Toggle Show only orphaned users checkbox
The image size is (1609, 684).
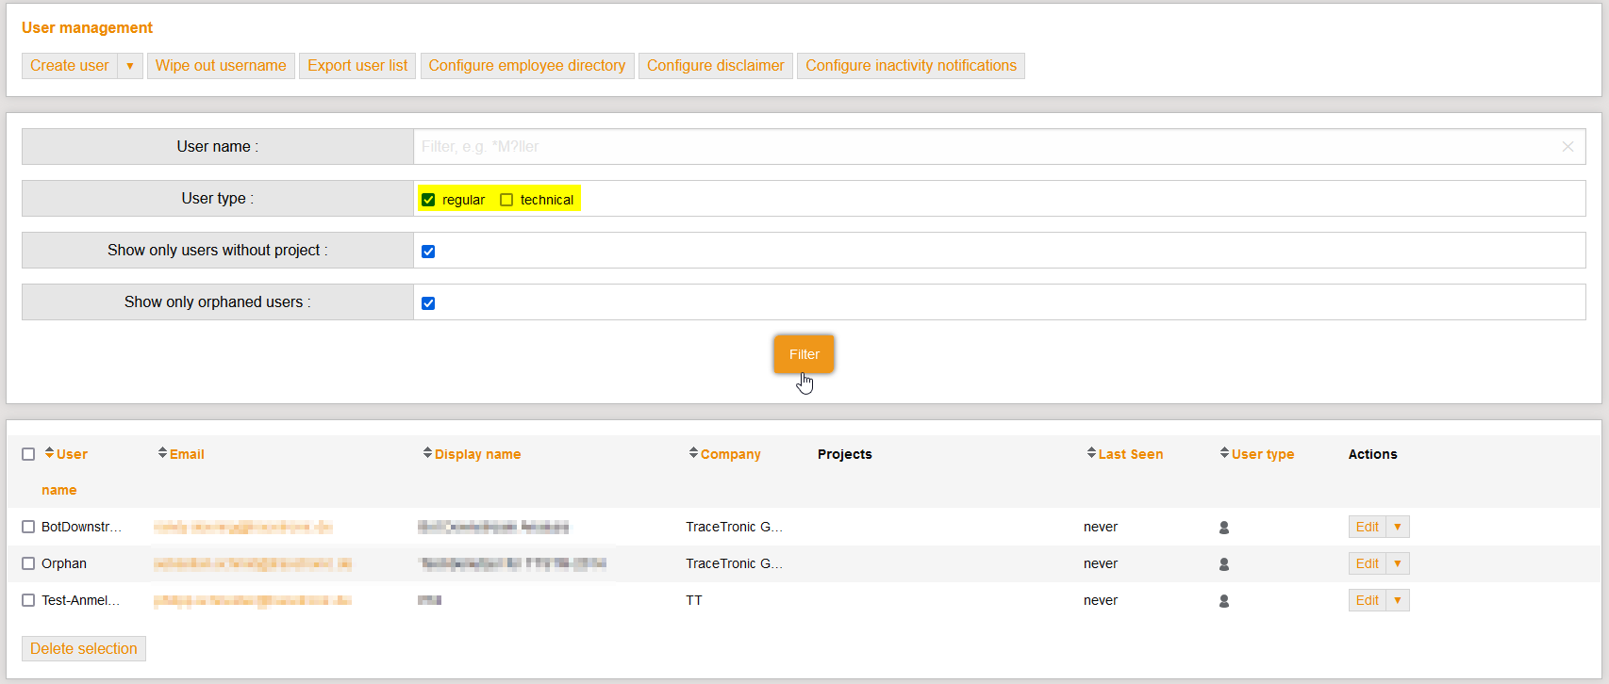pyautogui.click(x=428, y=303)
